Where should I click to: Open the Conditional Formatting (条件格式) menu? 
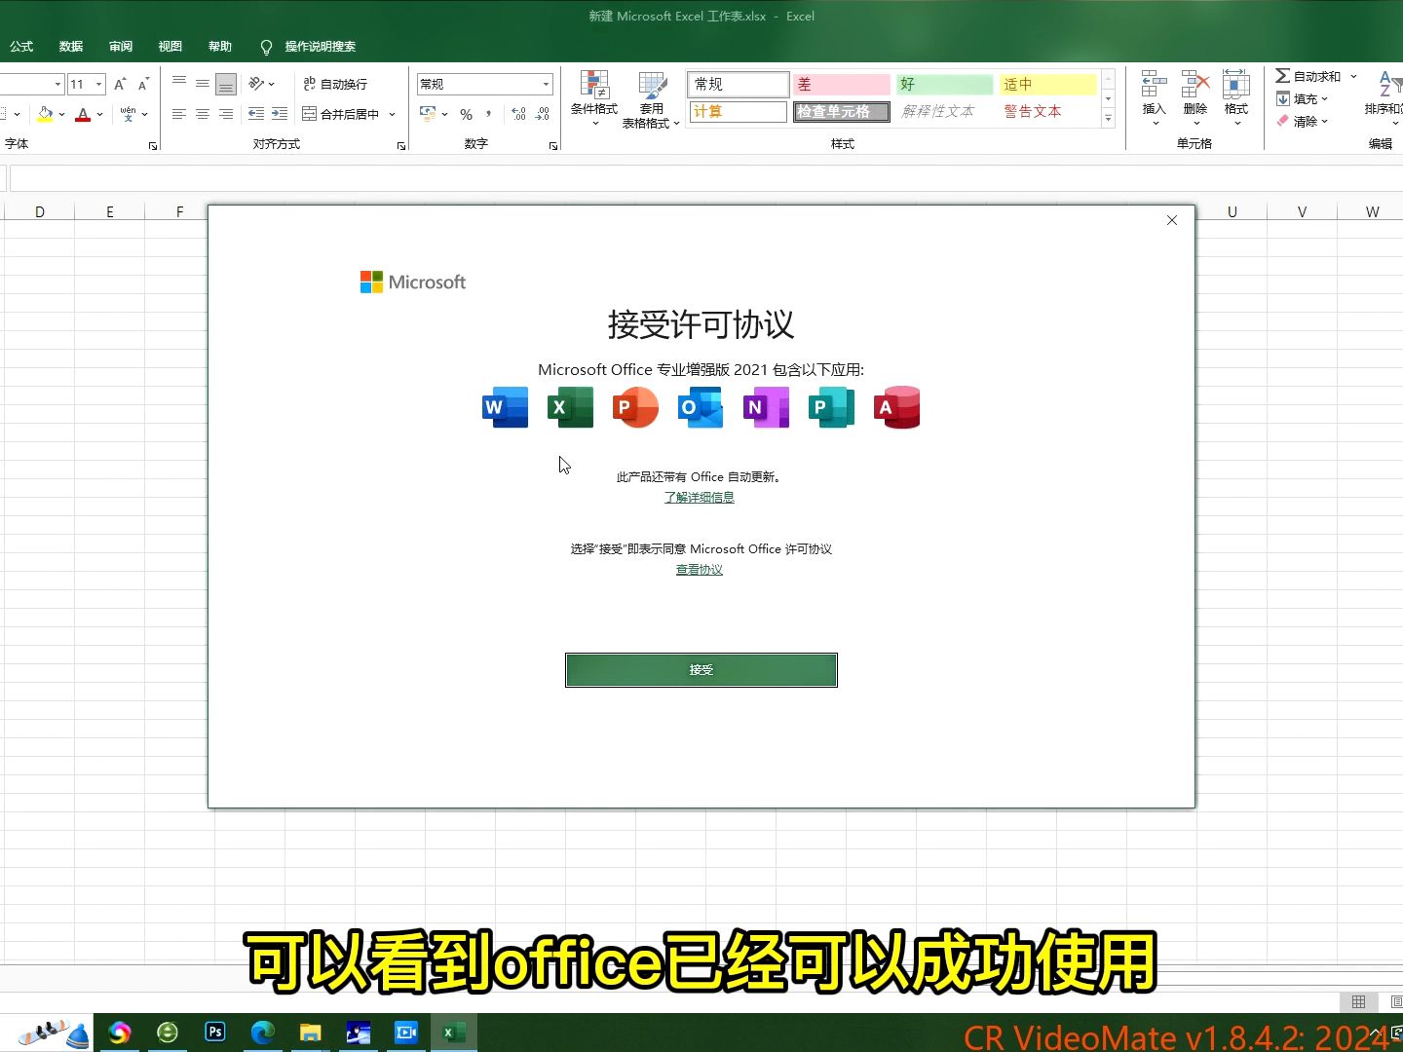[x=594, y=98]
